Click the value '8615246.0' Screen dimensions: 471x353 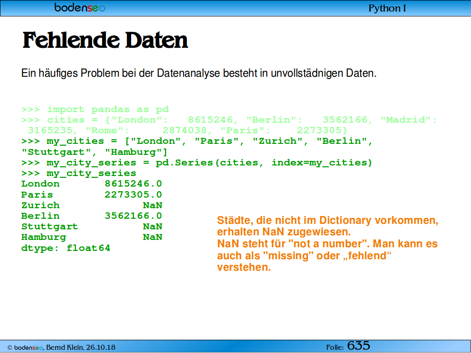tap(133, 184)
